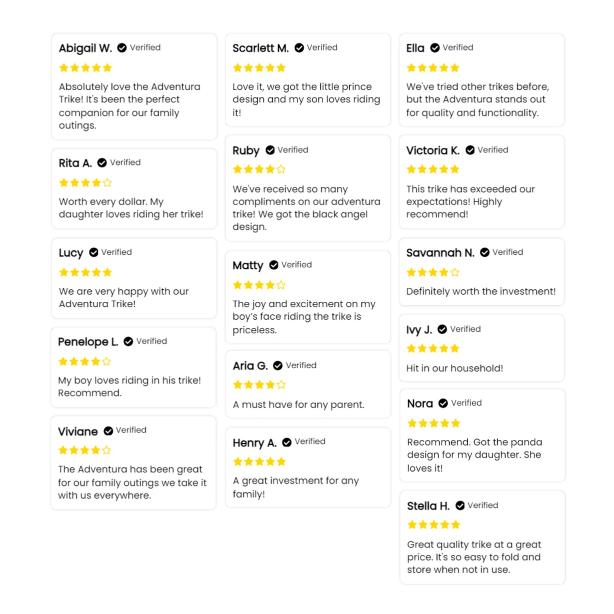This screenshot has height=614, width=614.
Task: Click Ella's verified checkmark icon
Action: pos(435,48)
